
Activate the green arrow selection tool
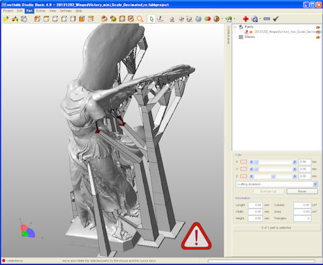coord(151,19)
